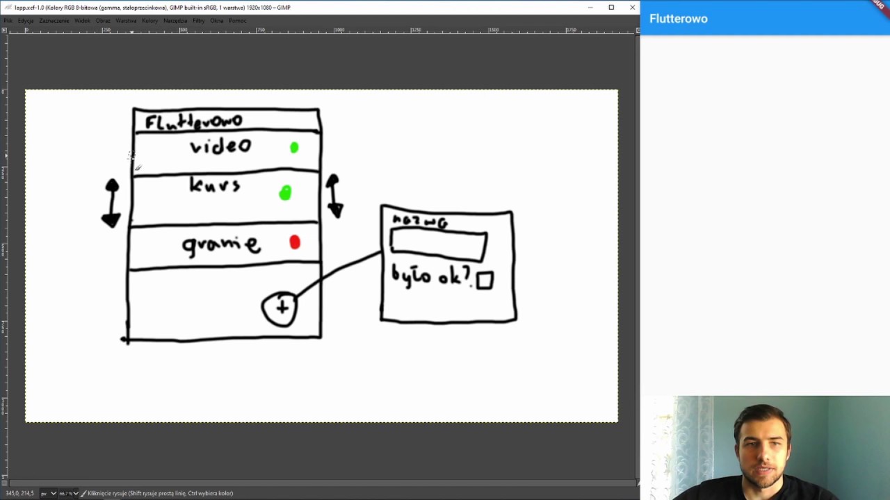
Task: Click the horizontal scrollbar of the canvas
Action: (x=321, y=483)
